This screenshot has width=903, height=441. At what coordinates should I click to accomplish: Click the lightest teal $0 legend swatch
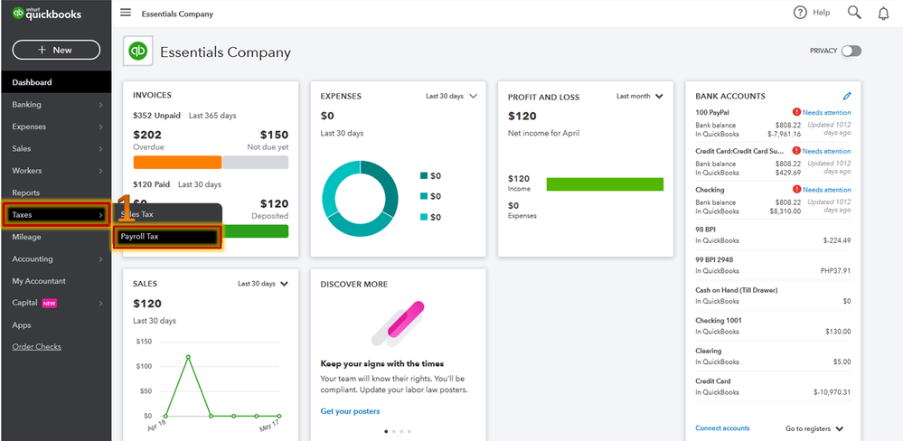(x=424, y=217)
